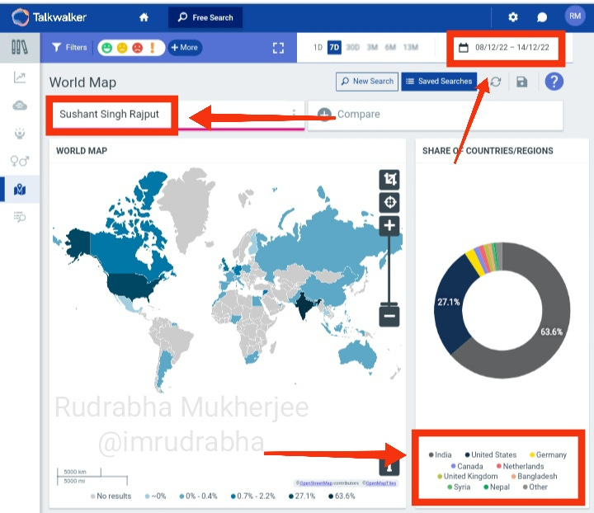The height and width of the screenshot is (513, 594).
Task: Open the library books sidebar icon
Action: tap(20, 47)
